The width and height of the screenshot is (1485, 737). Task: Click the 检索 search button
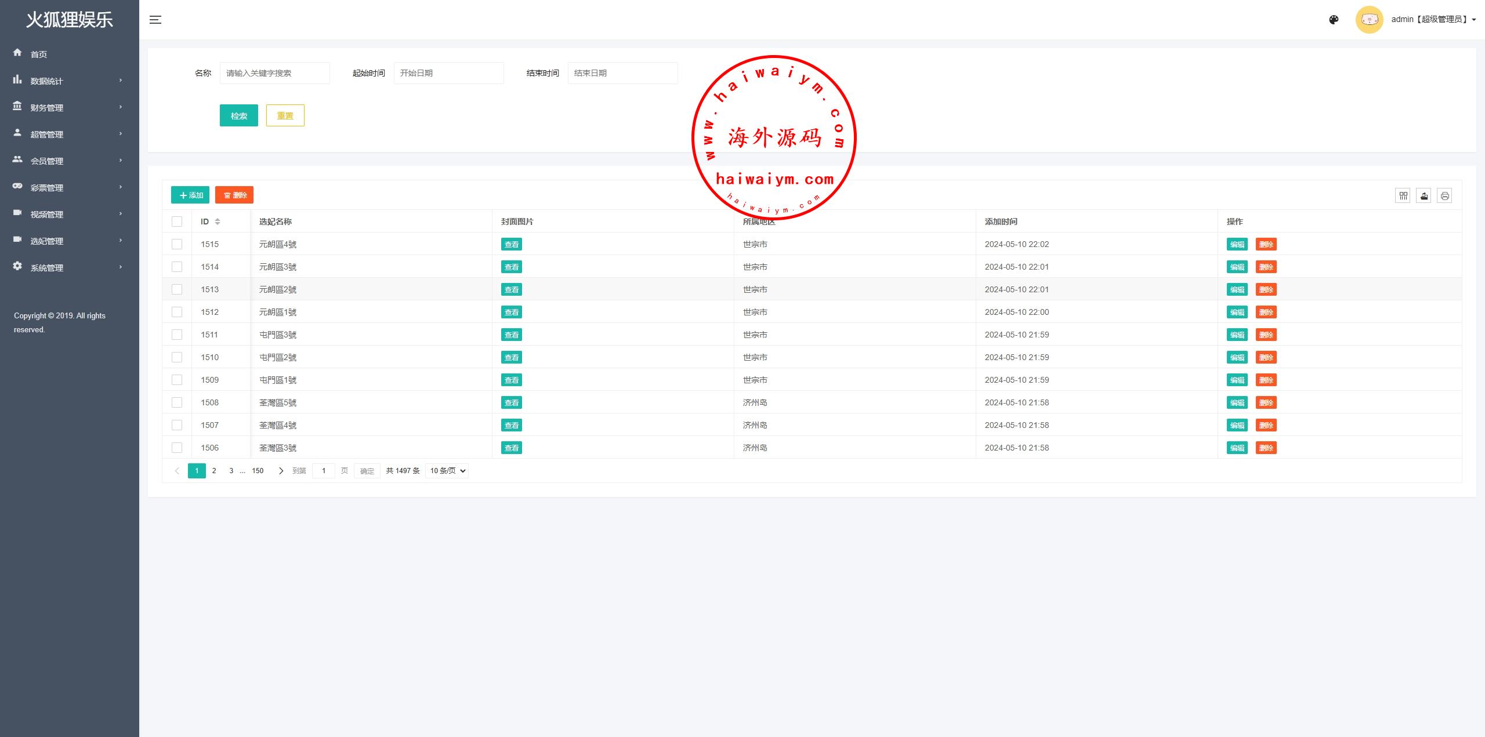(x=238, y=115)
